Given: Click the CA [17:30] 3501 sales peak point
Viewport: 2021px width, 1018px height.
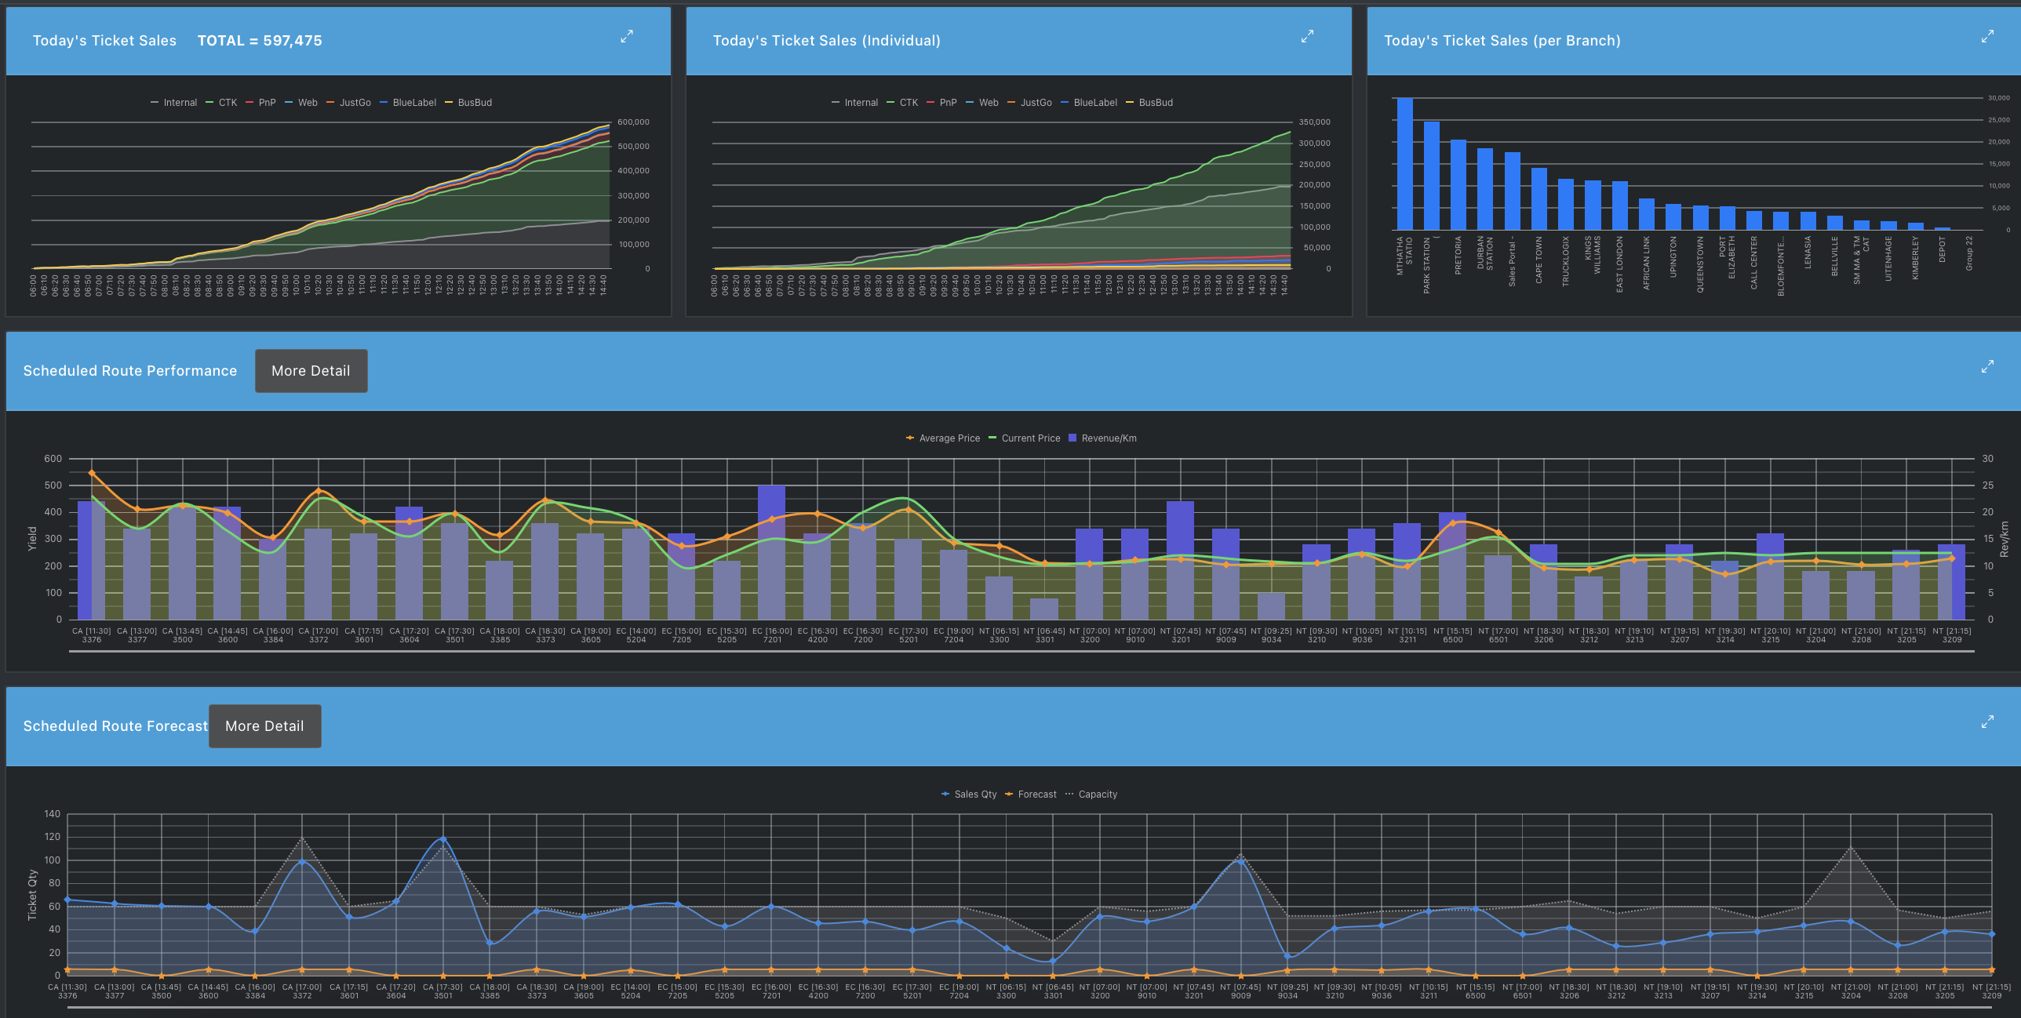Looking at the screenshot, I should tap(443, 839).
